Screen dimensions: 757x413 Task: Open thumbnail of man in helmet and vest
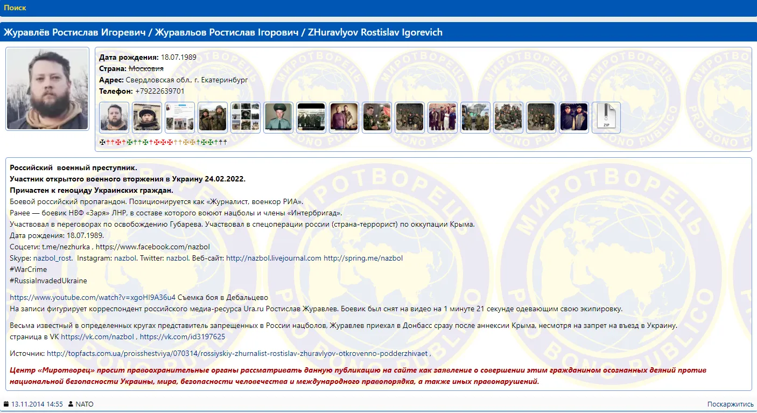[147, 117]
